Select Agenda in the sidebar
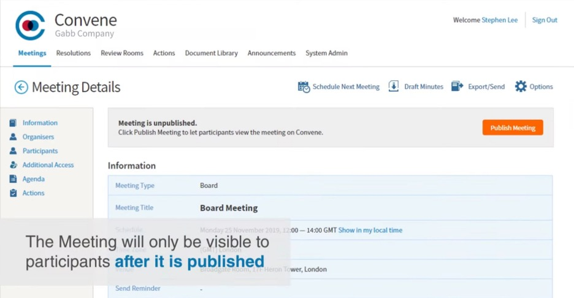The width and height of the screenshot is (574, 298). tap(33, 179)
